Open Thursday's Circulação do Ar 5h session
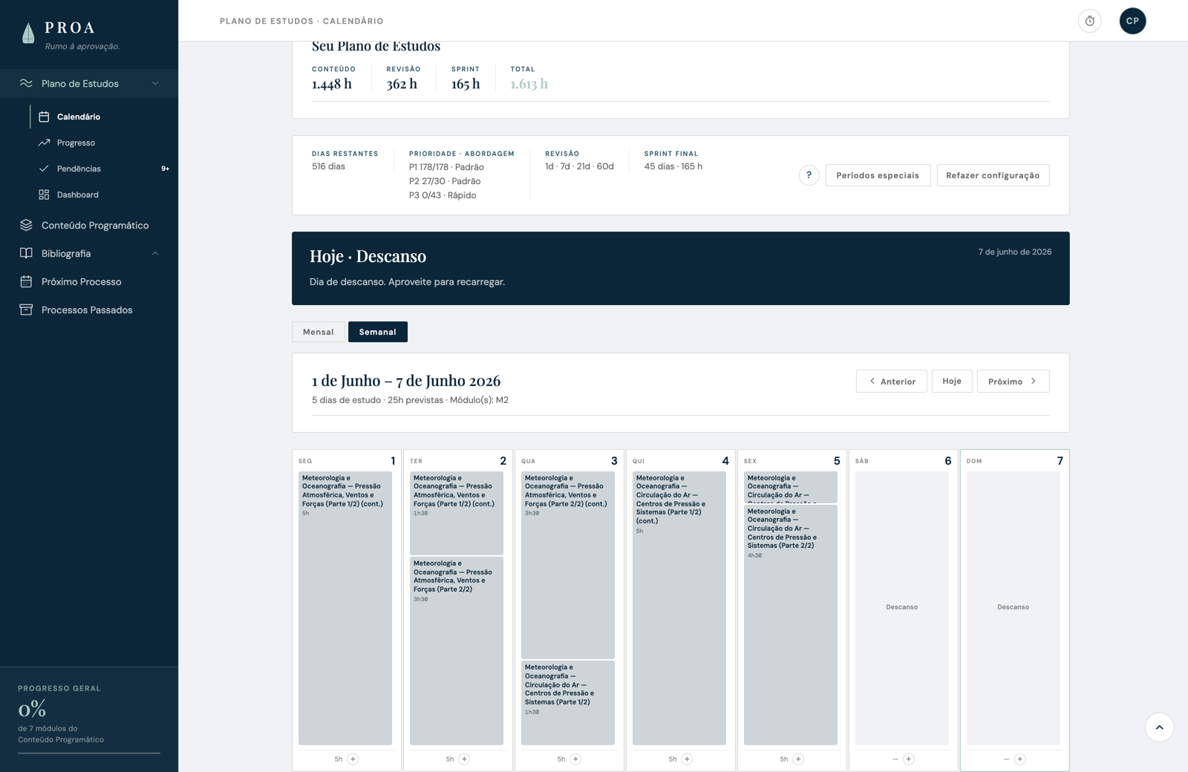The image size is (1188, 772). coord(679,608)
